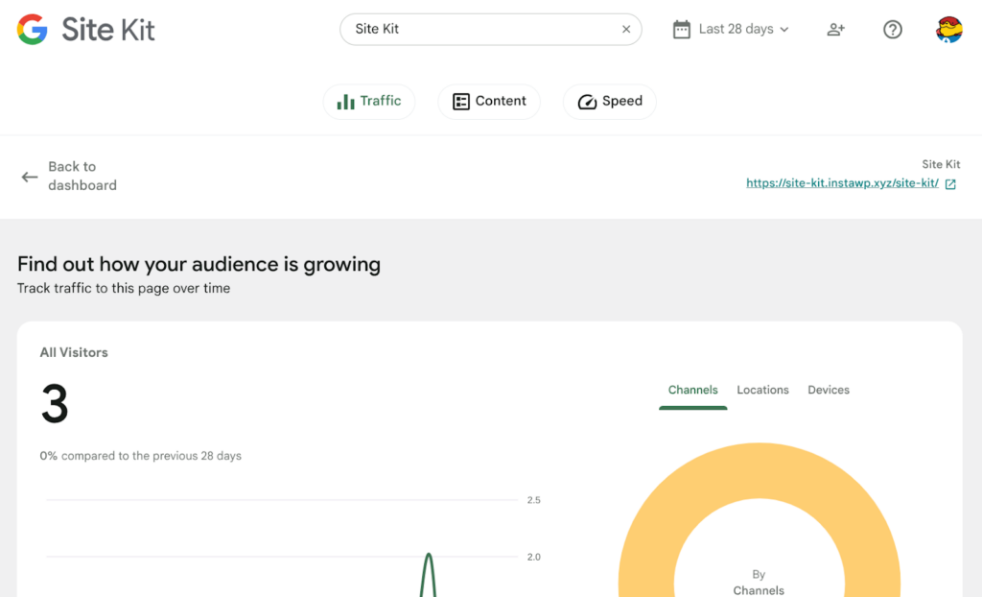Focus the Site Kit search input

pyautogui.click(x=479, y=30)
